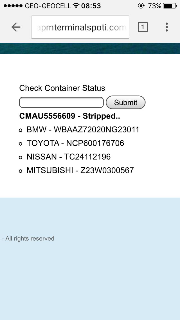Tap the GEO-GEOCELL carrier name
Image resolution: width=180 pixels, height=320 pixels.
pyautogui.click(x=48, y=6)
